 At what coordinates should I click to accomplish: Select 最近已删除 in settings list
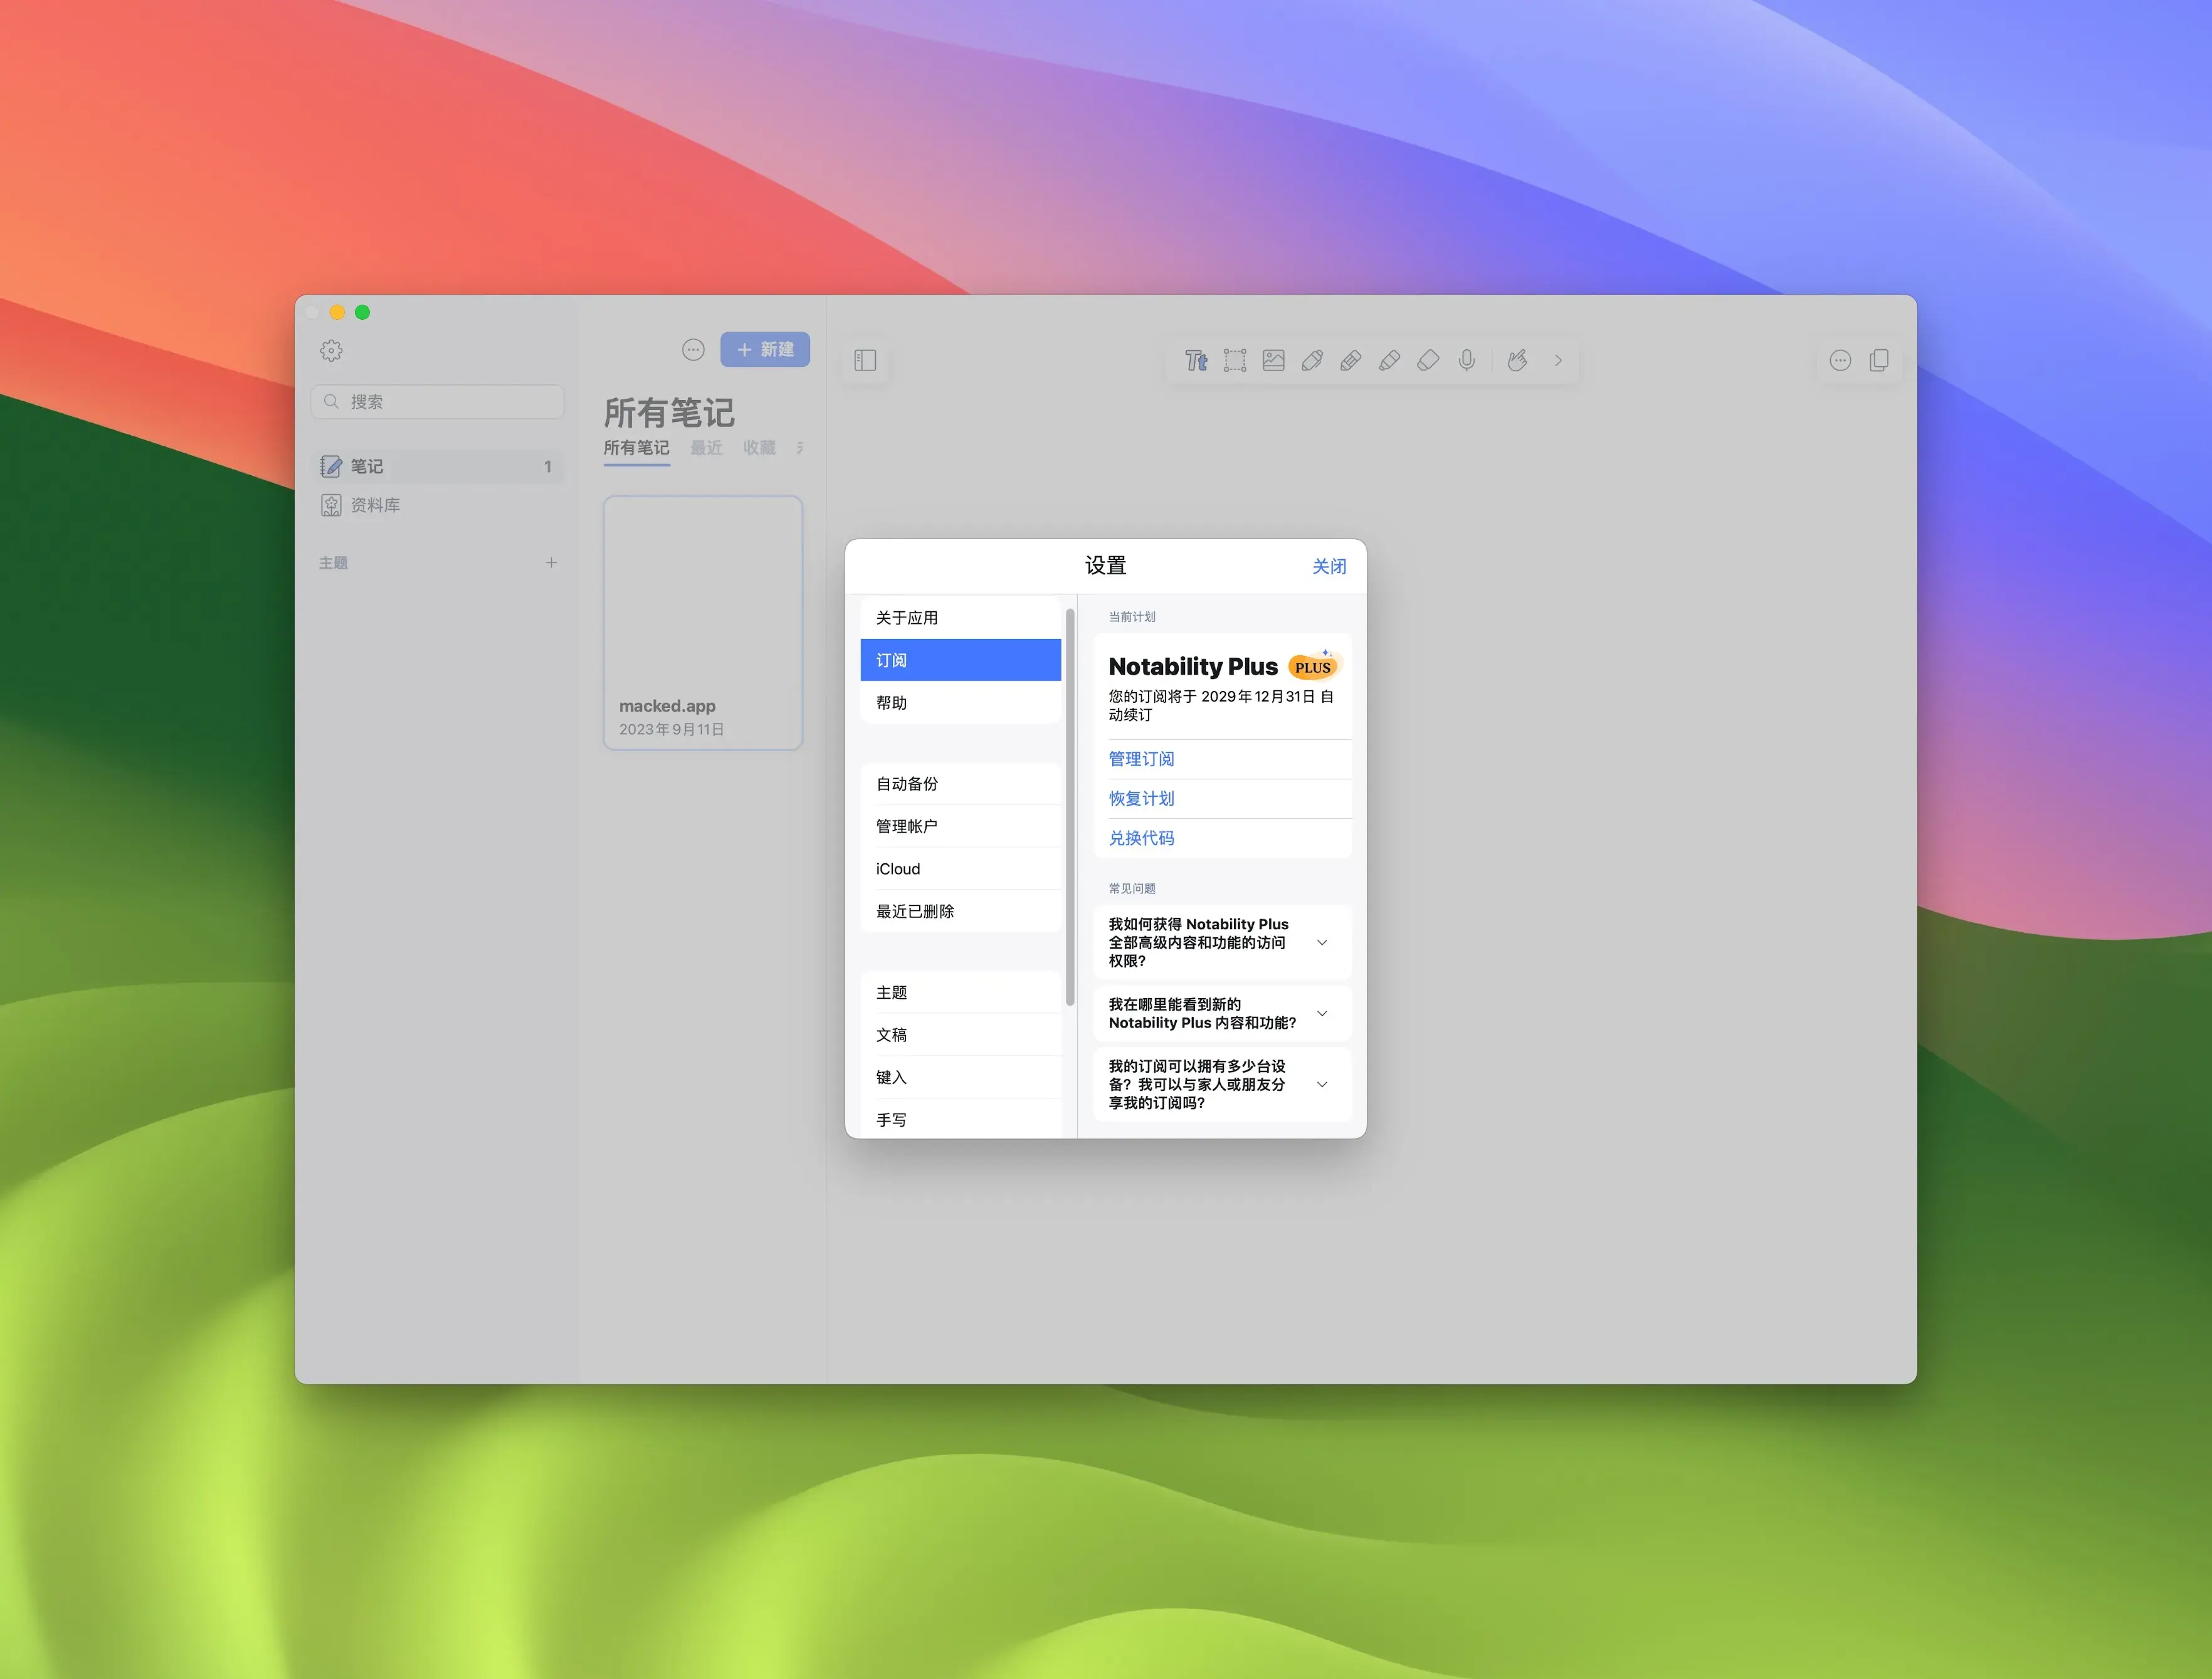click(x=960, y=911)
